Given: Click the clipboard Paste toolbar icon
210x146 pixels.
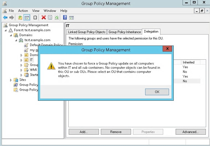Looking at the screenshot, I should 35,17.
